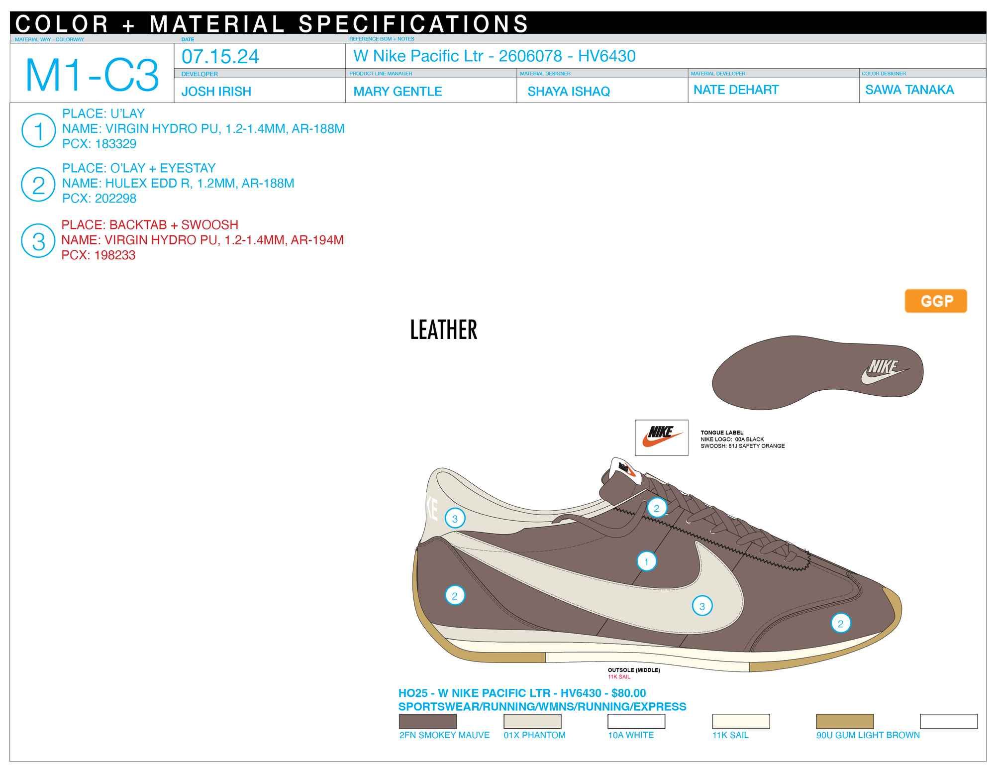Click the PRODUCT LINE MANAGER field label
The image size is (995, 769).
(381, 74)
